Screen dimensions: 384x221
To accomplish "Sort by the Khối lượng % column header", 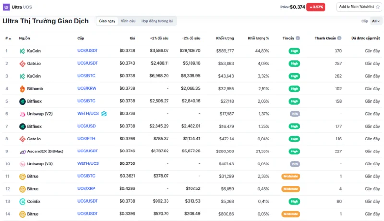I will (258, 38).
